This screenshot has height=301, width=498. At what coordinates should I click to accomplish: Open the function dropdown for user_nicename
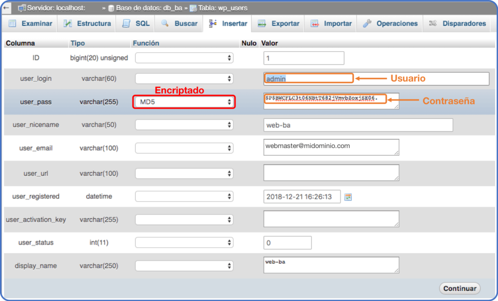(x=184, y=124)
